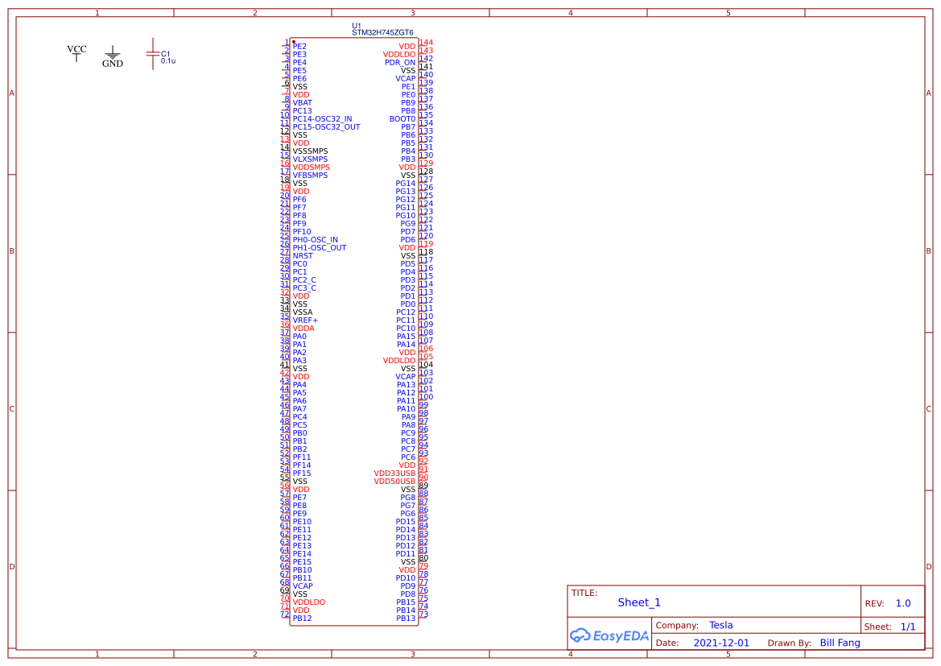This screenshot has width=941, height=666.
Task: Click the Drawn By name Bill Fang
Action: (x=840, y=643)
